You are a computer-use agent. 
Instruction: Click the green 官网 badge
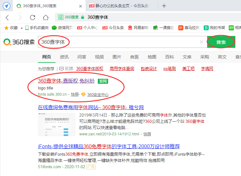click(x=103, y=81)
